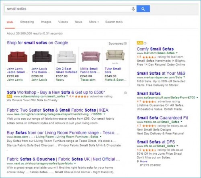Click the yellow Ad badge beside sofaworkshop.com
Screen dimensions: 201x178
click(x=9, y=96)
